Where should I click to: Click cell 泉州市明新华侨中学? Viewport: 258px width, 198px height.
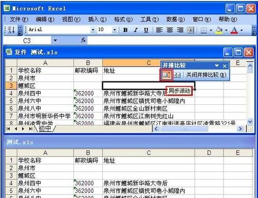(x=45, y=116)
